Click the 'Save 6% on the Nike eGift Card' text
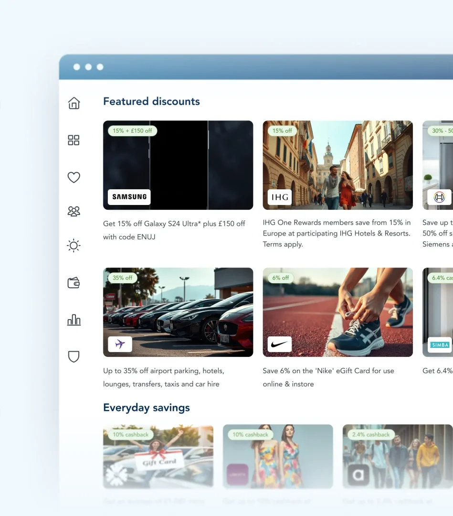Viewport: 453px width, 516px height. [328, 377]
